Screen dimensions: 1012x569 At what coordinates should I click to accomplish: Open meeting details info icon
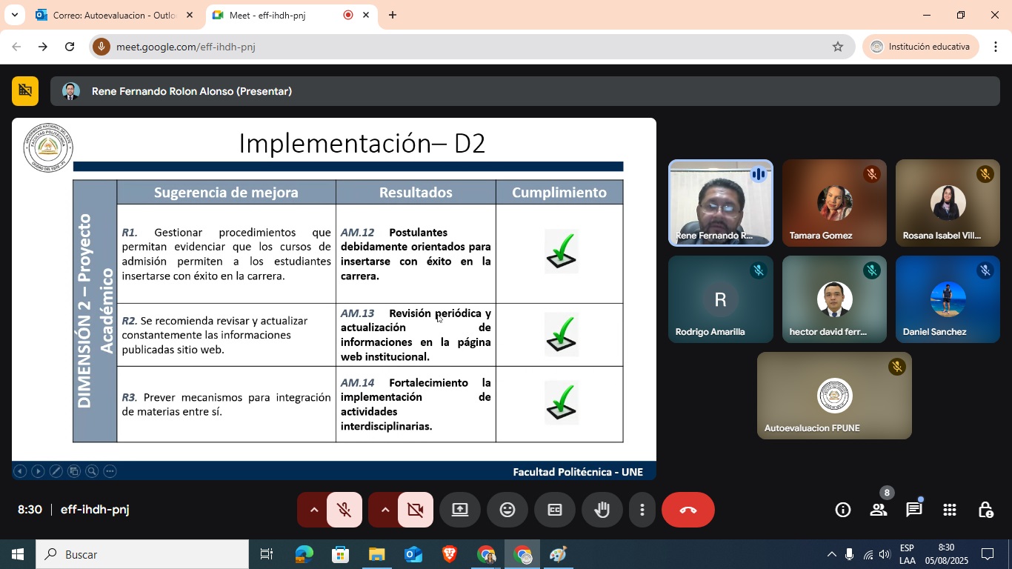(842, 510)
